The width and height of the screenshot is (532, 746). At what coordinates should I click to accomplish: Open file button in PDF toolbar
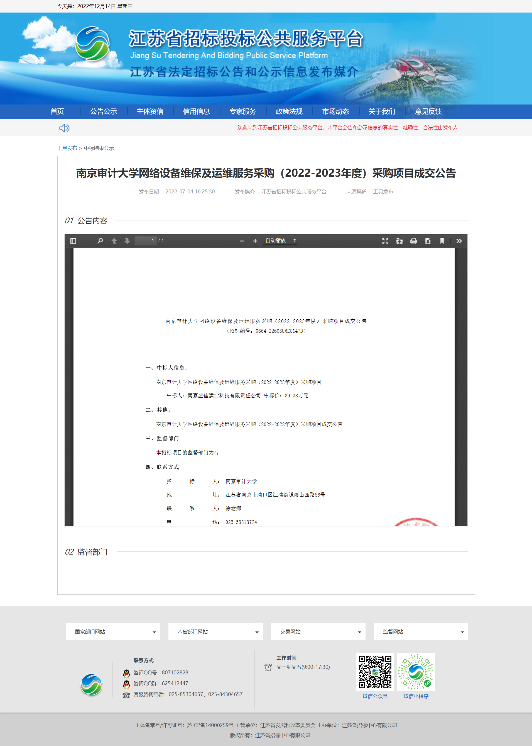pyautogui.click(x=399, y=241)
